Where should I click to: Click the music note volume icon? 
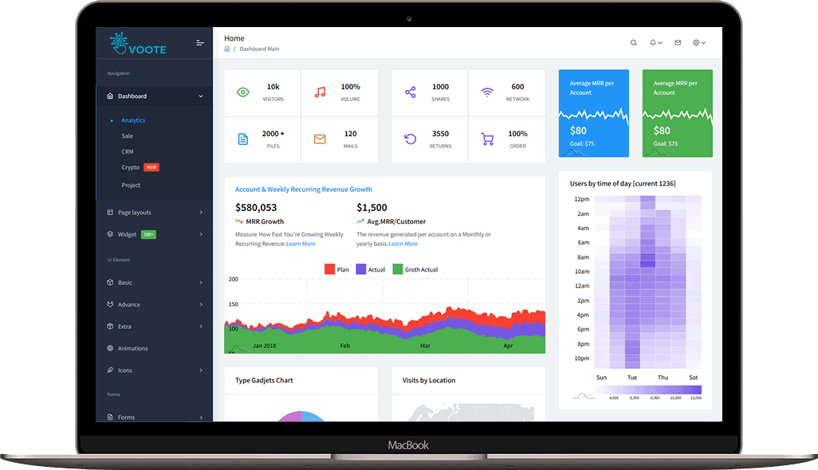(x=320, y=92)
